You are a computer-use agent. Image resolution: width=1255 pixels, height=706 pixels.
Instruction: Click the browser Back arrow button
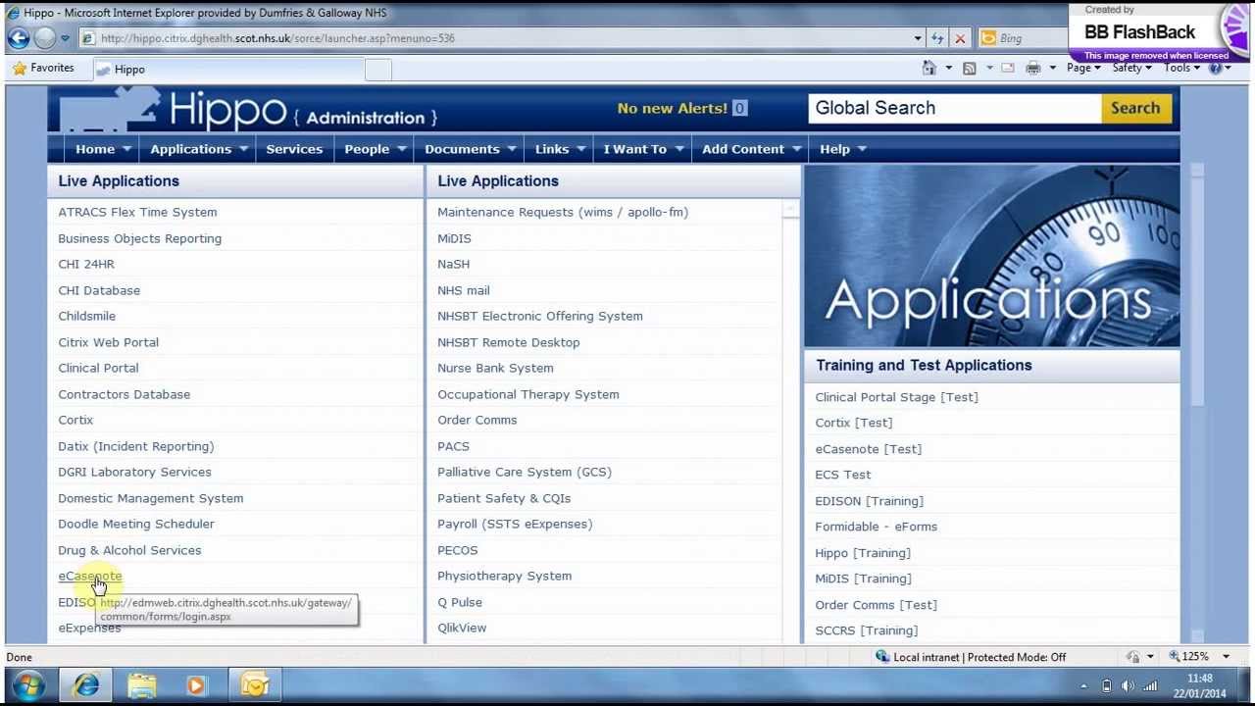pyautogui.click(x=18, y=38)
